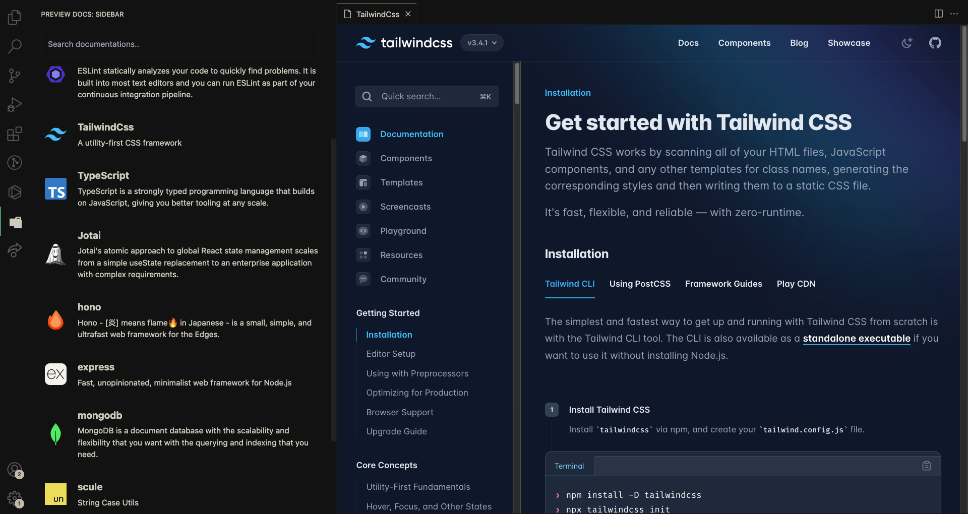The width and height of the screenshot is (968, 514).
Task: Open the Editor Setup docs link
Action: 391,354
